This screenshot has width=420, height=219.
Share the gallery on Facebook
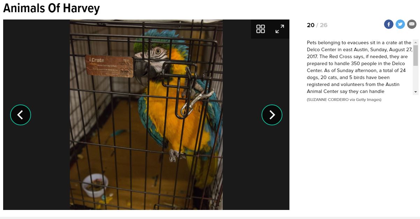click(x=389, y=24)
